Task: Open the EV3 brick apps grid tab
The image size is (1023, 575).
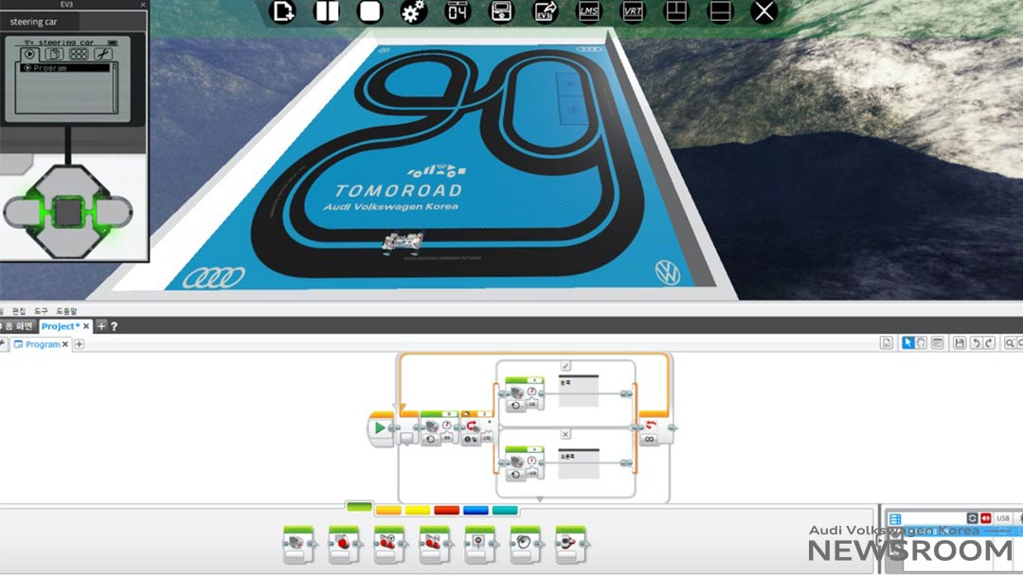Action: click(x=79, y=54)
